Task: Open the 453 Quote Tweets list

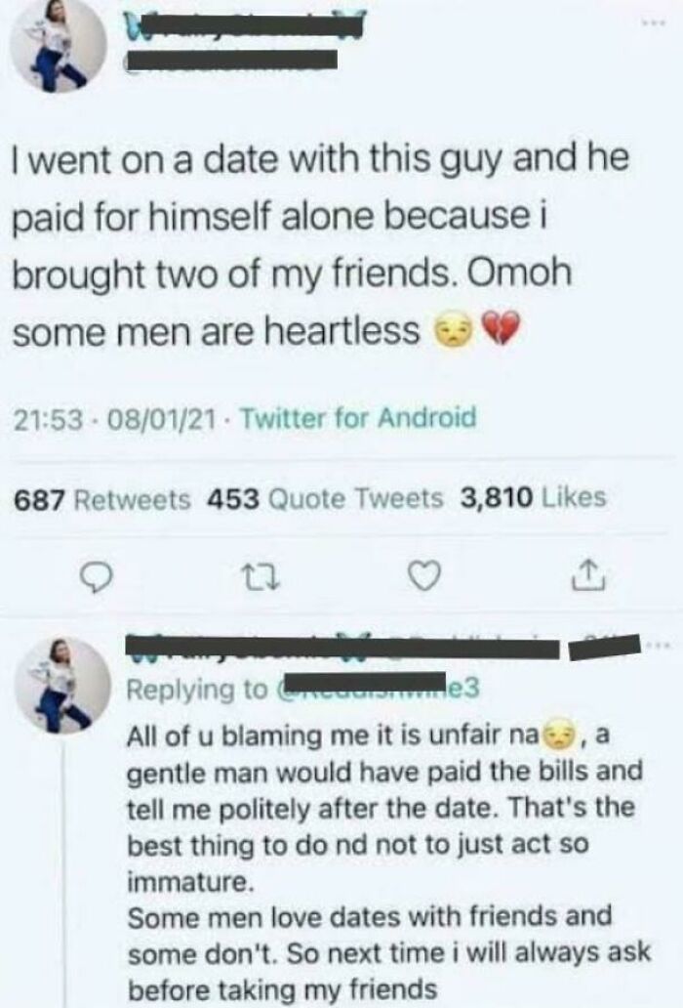Action: tap(324, 498)
